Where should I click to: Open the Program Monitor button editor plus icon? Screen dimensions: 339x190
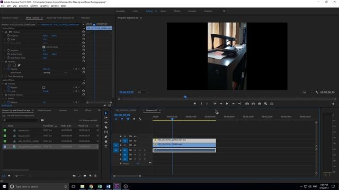pos(333,104)
